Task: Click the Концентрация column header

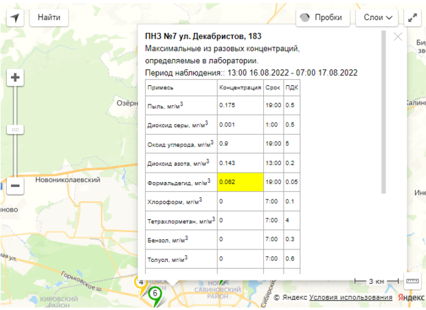Action: click(x=238, y=88)
